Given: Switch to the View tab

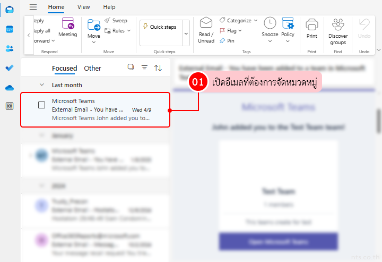Looking at the screenshot, I should click(83, 7).
